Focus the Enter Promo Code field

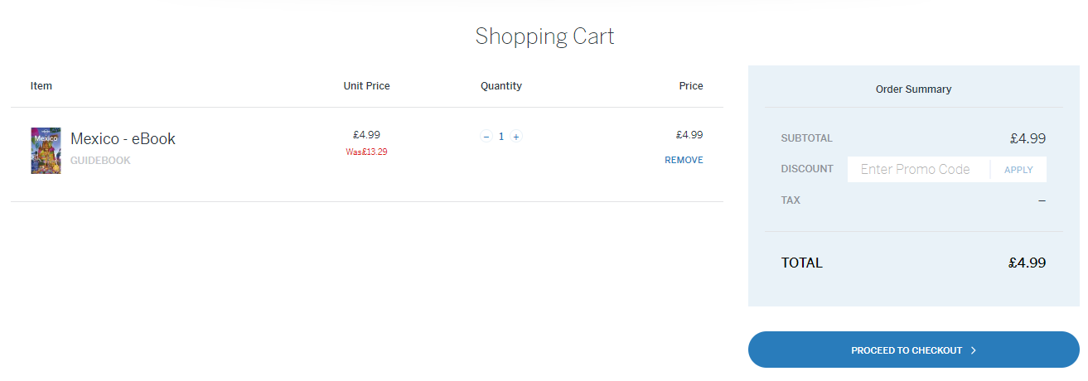click(916, 169)
